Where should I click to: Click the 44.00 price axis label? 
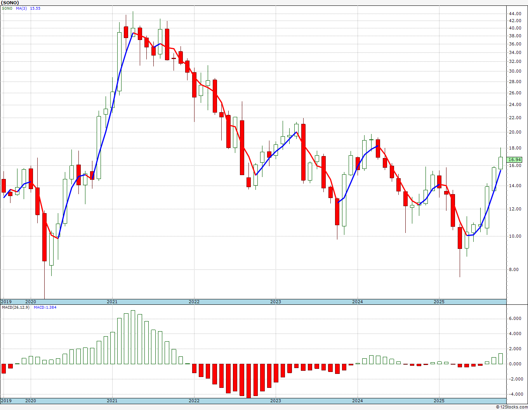(515, 14)
